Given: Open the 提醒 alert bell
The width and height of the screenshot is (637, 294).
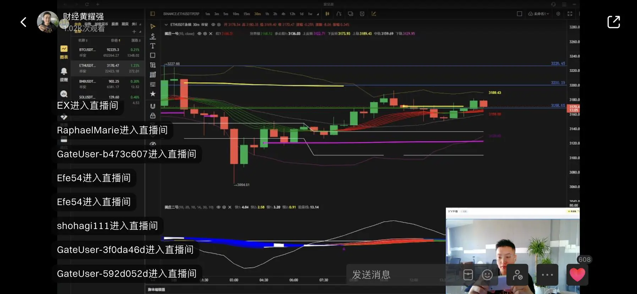Looking at the screenshot, I should (x=64, y=75).
